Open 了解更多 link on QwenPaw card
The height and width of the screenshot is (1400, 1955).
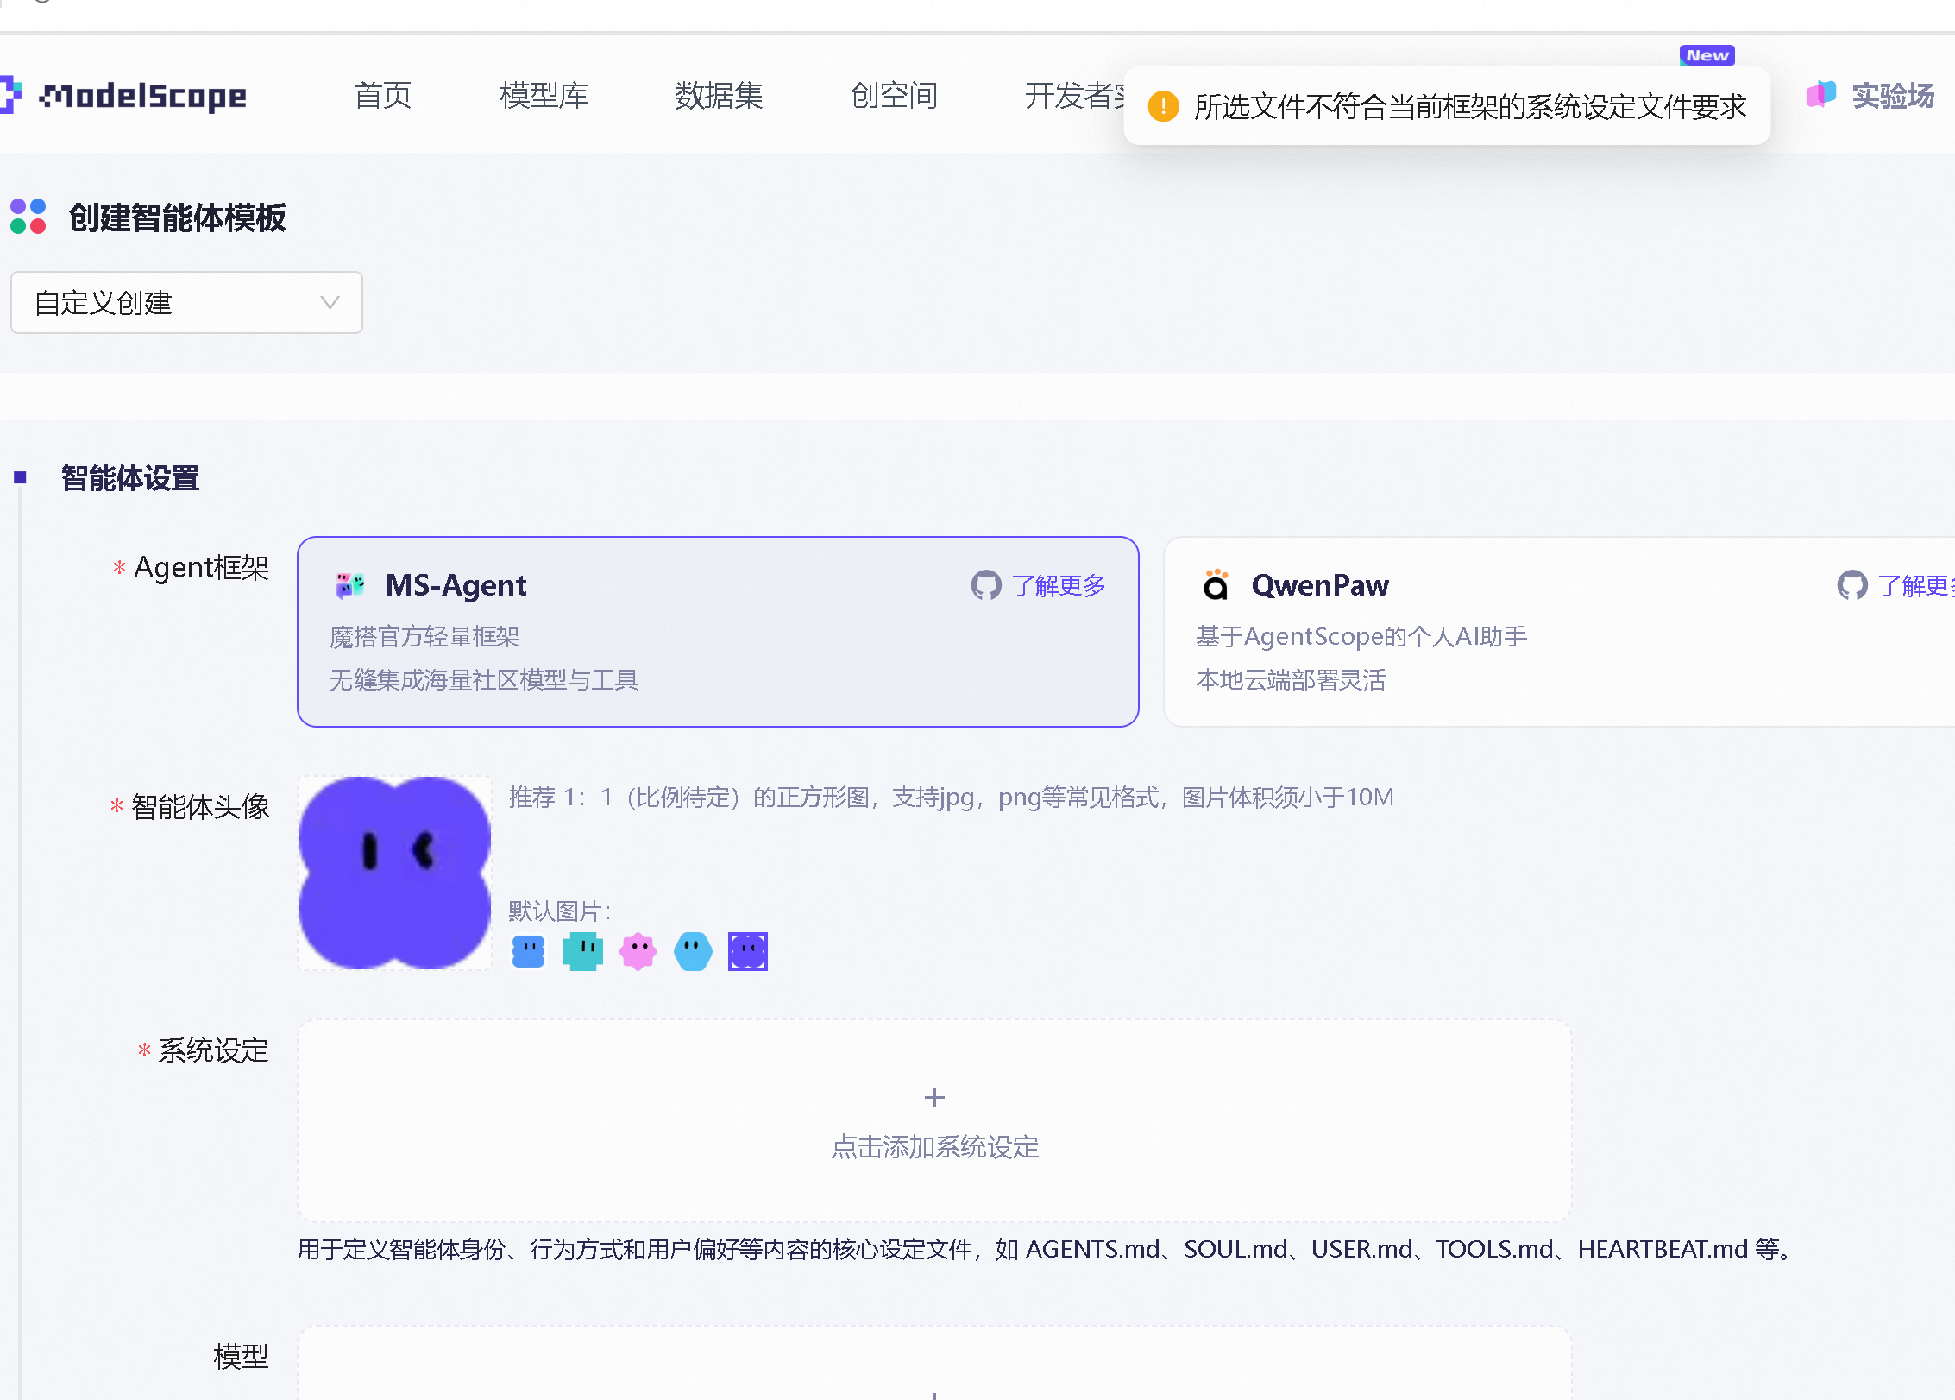pos(1916,586)
